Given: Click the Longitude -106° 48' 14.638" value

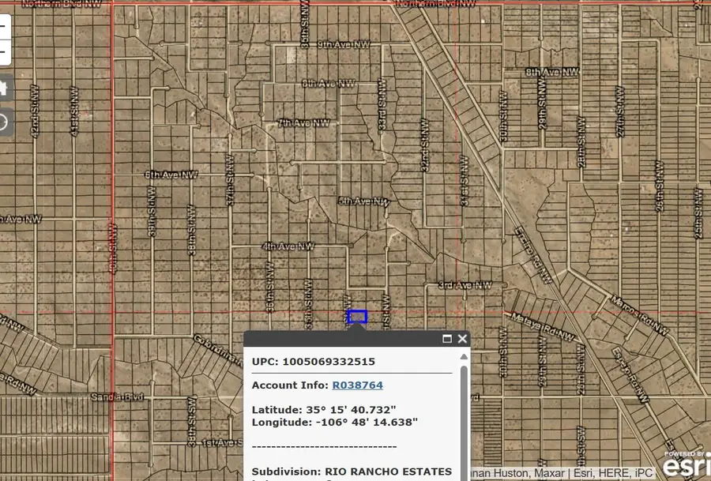Looking at the screenshot, I should (335, 422).
